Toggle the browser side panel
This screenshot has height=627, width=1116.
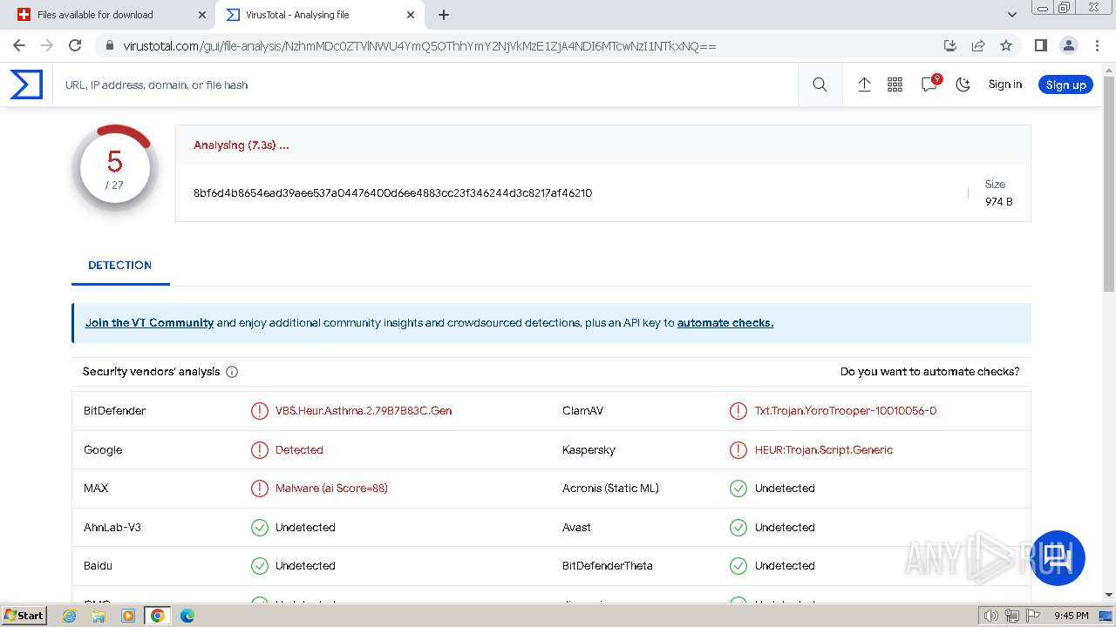pyautogui.click(x=1040, y=45)
